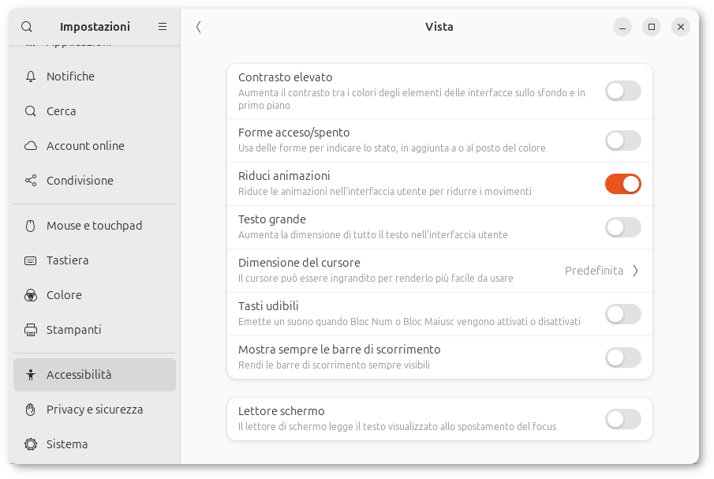714x479 pixels.
Task: Click the Privacy e sicurezza hand icon
Action: point(31,410)
